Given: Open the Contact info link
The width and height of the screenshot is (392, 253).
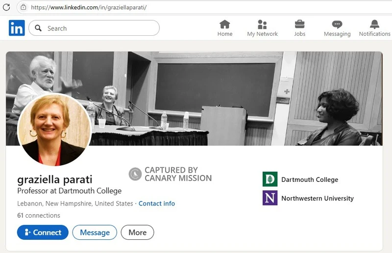Looking at the screenshot, I should (x=157, y=203).
